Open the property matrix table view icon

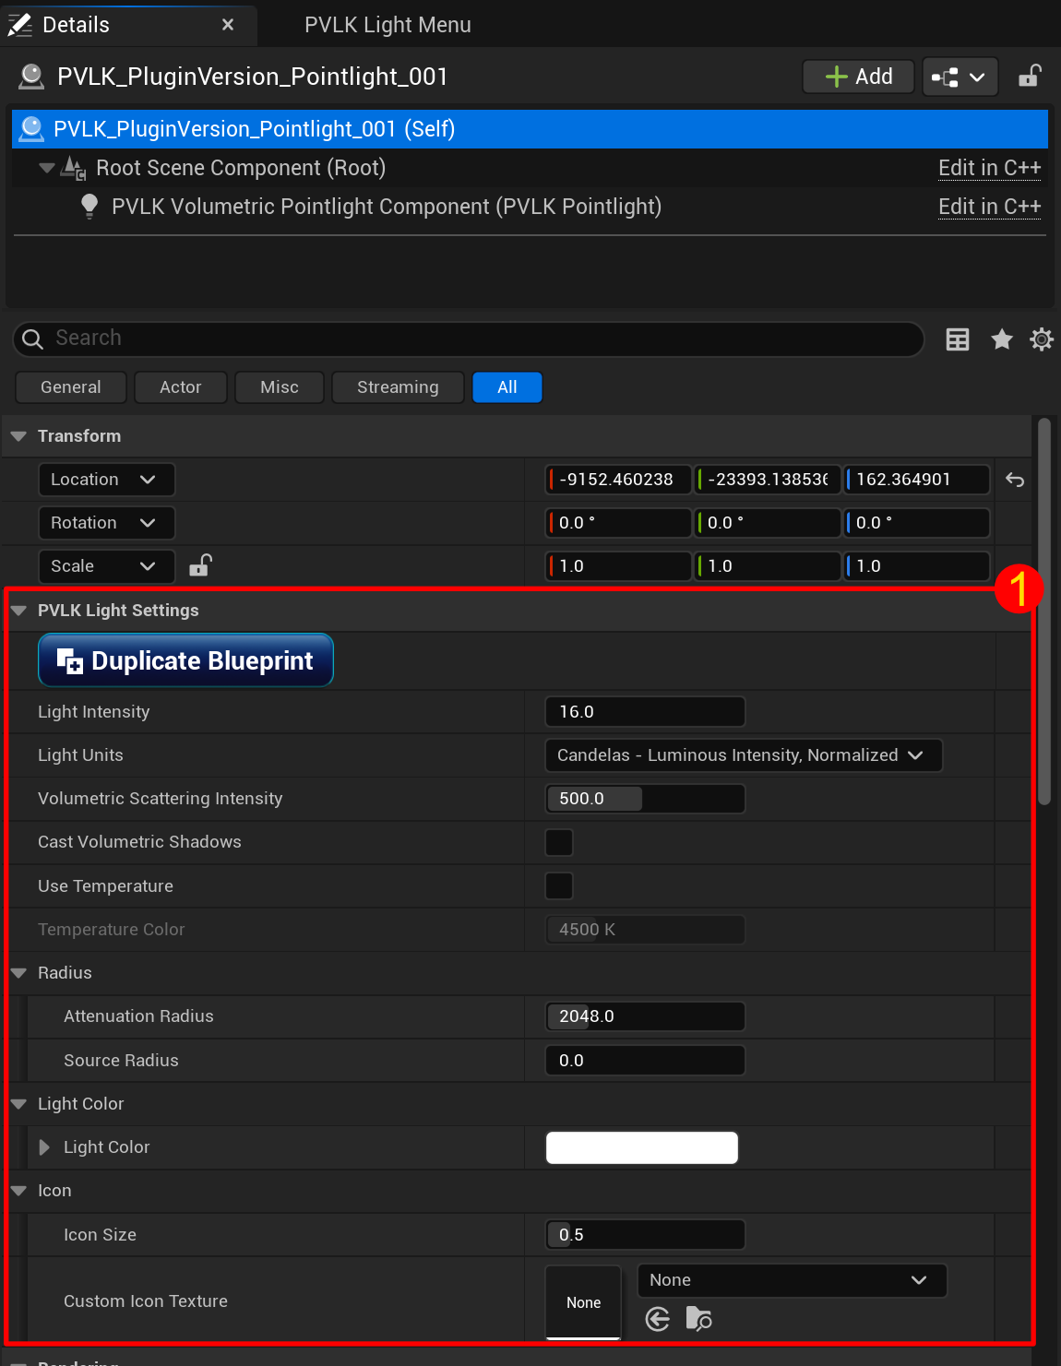point(958,339)
